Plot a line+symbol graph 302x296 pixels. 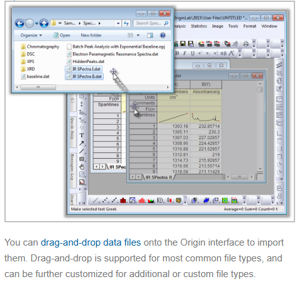pyautogui.click(x=115, y=200)
